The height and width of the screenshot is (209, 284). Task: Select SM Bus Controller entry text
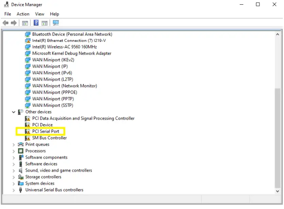pos(49,138)
